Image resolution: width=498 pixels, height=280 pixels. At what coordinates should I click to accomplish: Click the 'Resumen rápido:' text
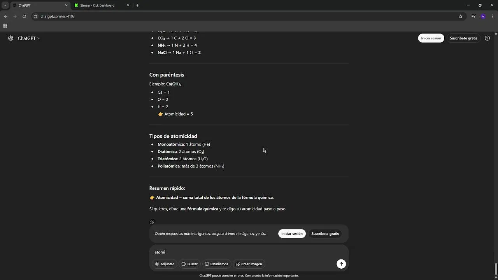coord(167,188)
